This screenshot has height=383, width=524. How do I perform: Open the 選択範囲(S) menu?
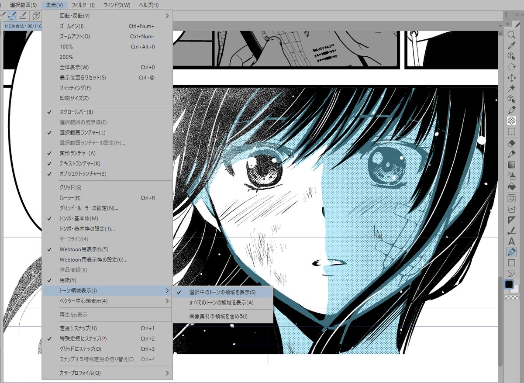[x=23, y=5]
